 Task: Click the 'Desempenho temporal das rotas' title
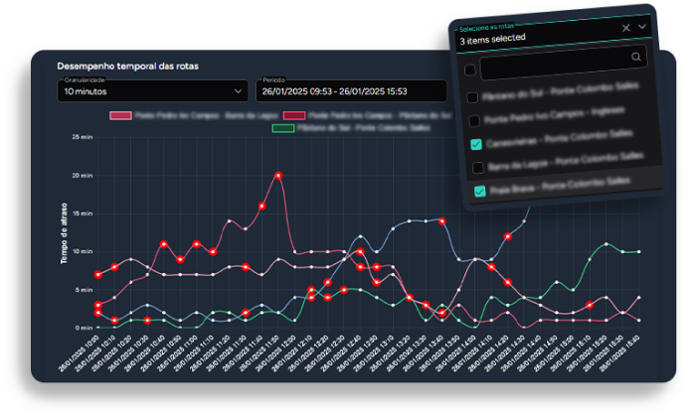128,67
